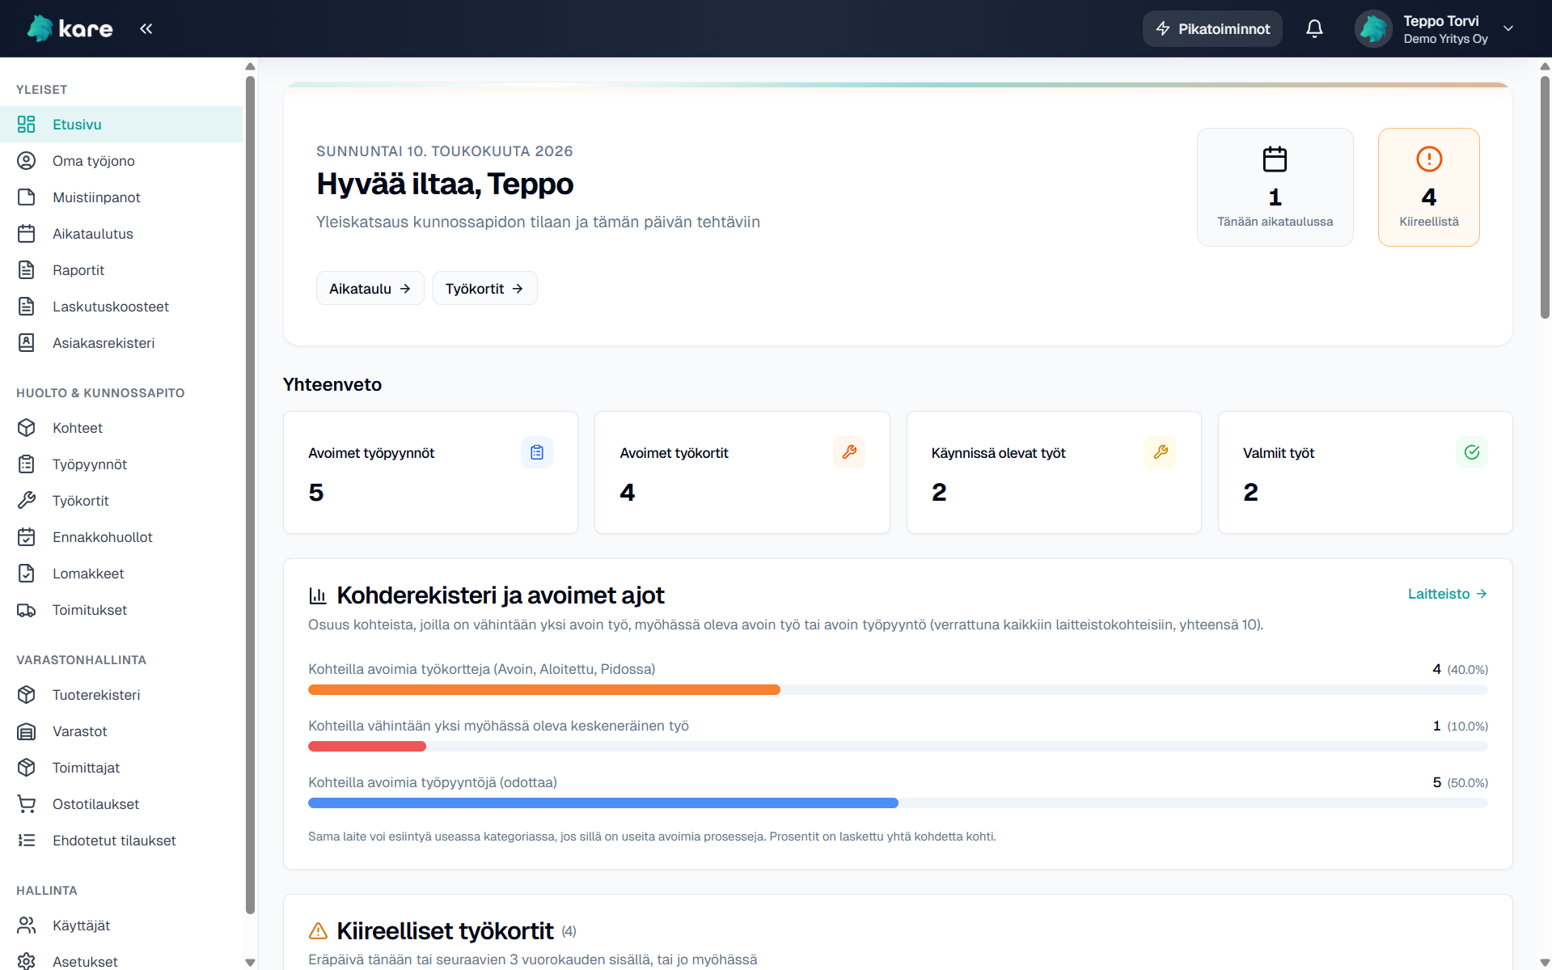The height and width of the screenshot is (970, 1552).
Task: Click the Aikataulutus calendar icon
Action: [27, 233]
